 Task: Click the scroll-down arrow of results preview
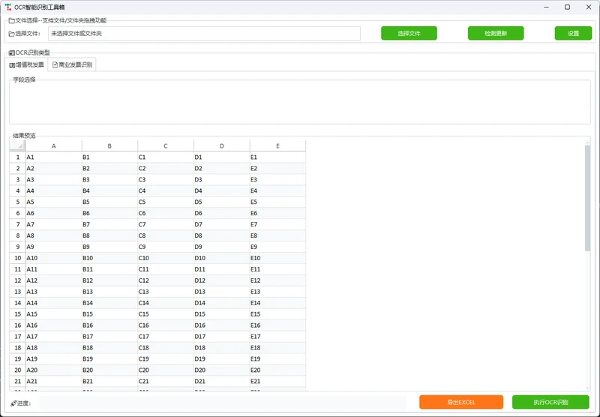click(x=587, y=388)
